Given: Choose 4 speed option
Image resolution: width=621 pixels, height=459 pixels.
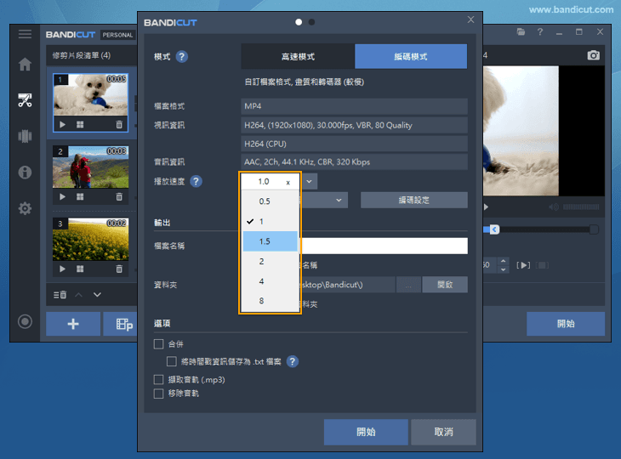Looking at the screenshot, I should tap(271, 281).
